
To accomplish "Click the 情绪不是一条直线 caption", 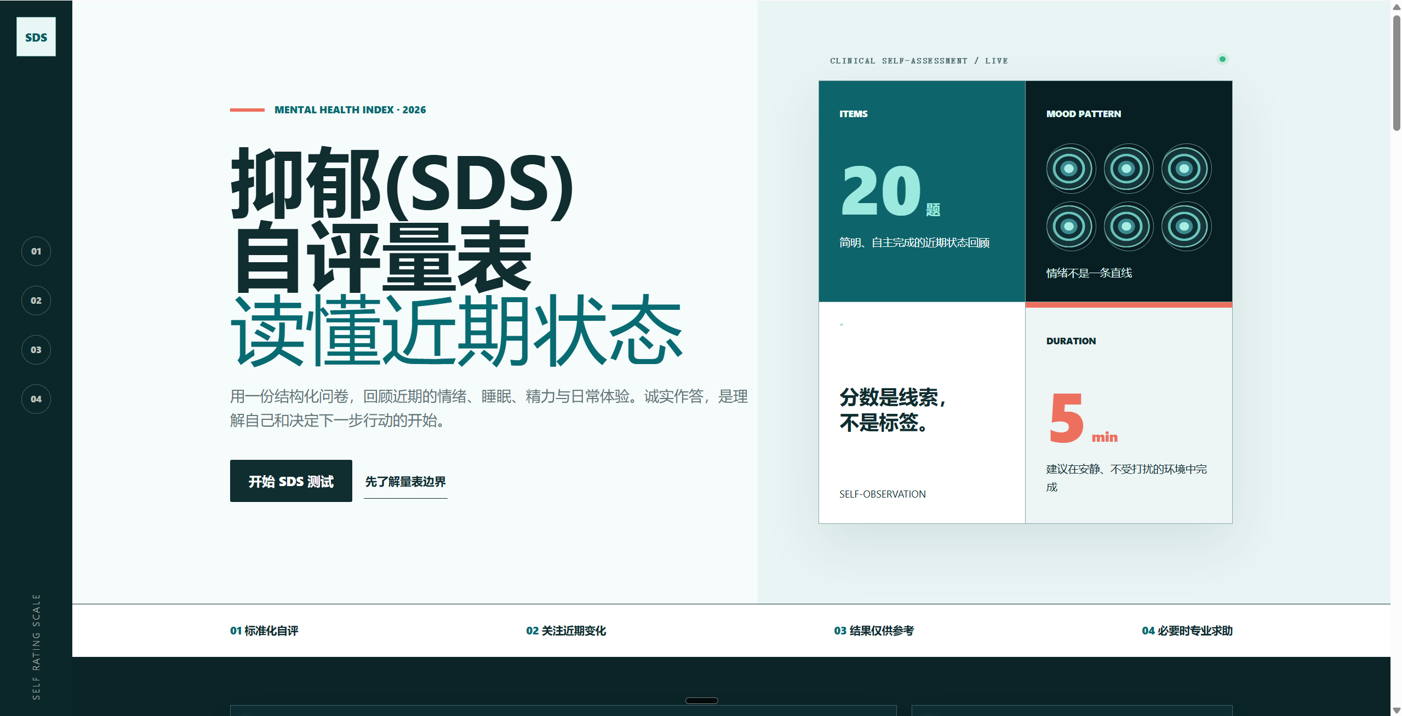I will click(1089, 273).
